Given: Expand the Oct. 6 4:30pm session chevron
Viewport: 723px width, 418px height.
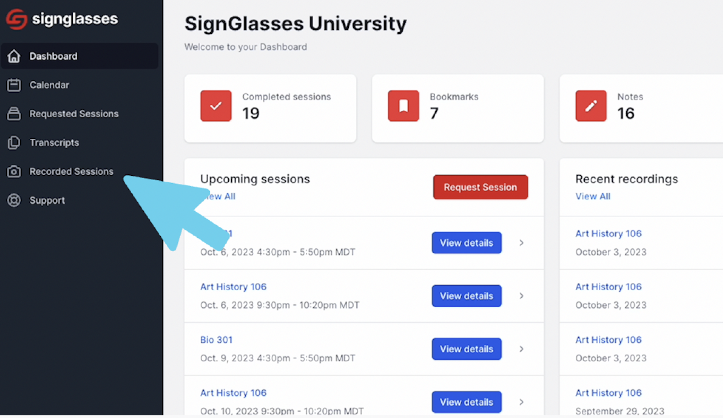Looking at the screenshot, I should coord(521,243).
